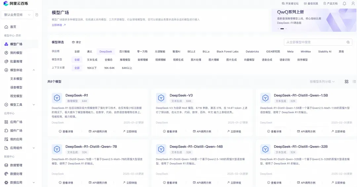Click the workspace document icon beside 默认业务空间
The height and width of the screenshot is (187, 357).
37,15
